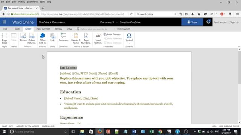Open Task View on the taskbar

73,132
